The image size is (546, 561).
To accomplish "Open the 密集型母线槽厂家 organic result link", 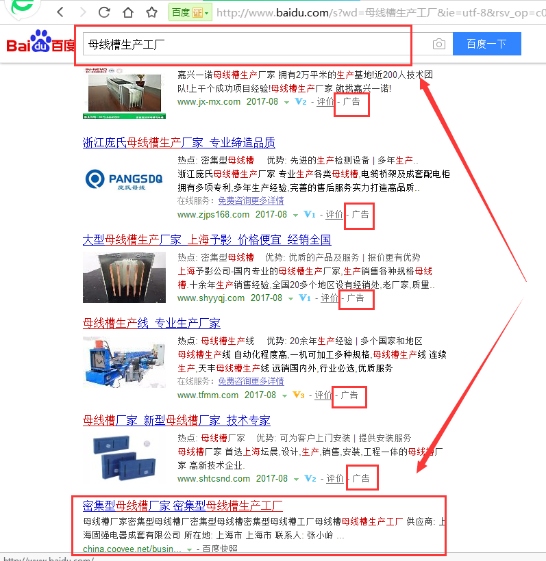I will (x=182, y=506).
